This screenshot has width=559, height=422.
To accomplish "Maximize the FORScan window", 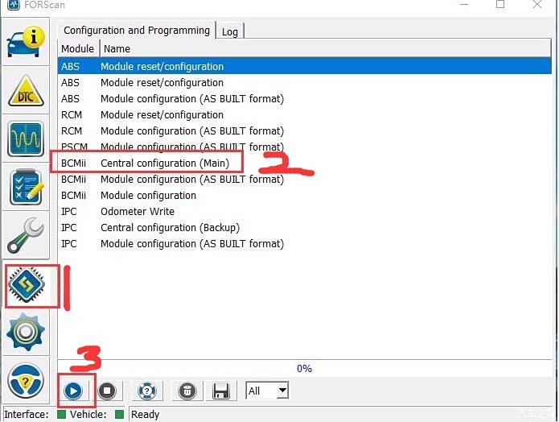I will 500,4.
